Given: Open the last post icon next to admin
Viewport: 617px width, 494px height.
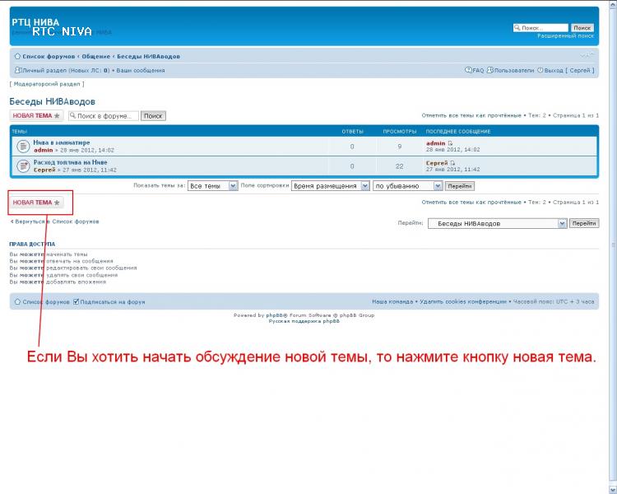Looking at the screenshot, I should (450, 143).
